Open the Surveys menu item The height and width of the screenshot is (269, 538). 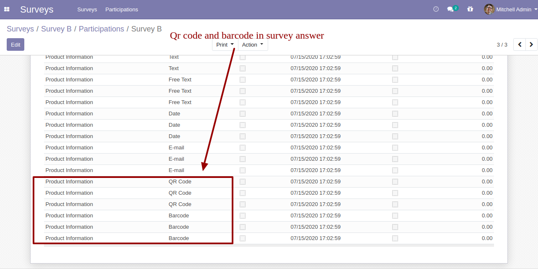pyautogui.click(x=87, y=9)
